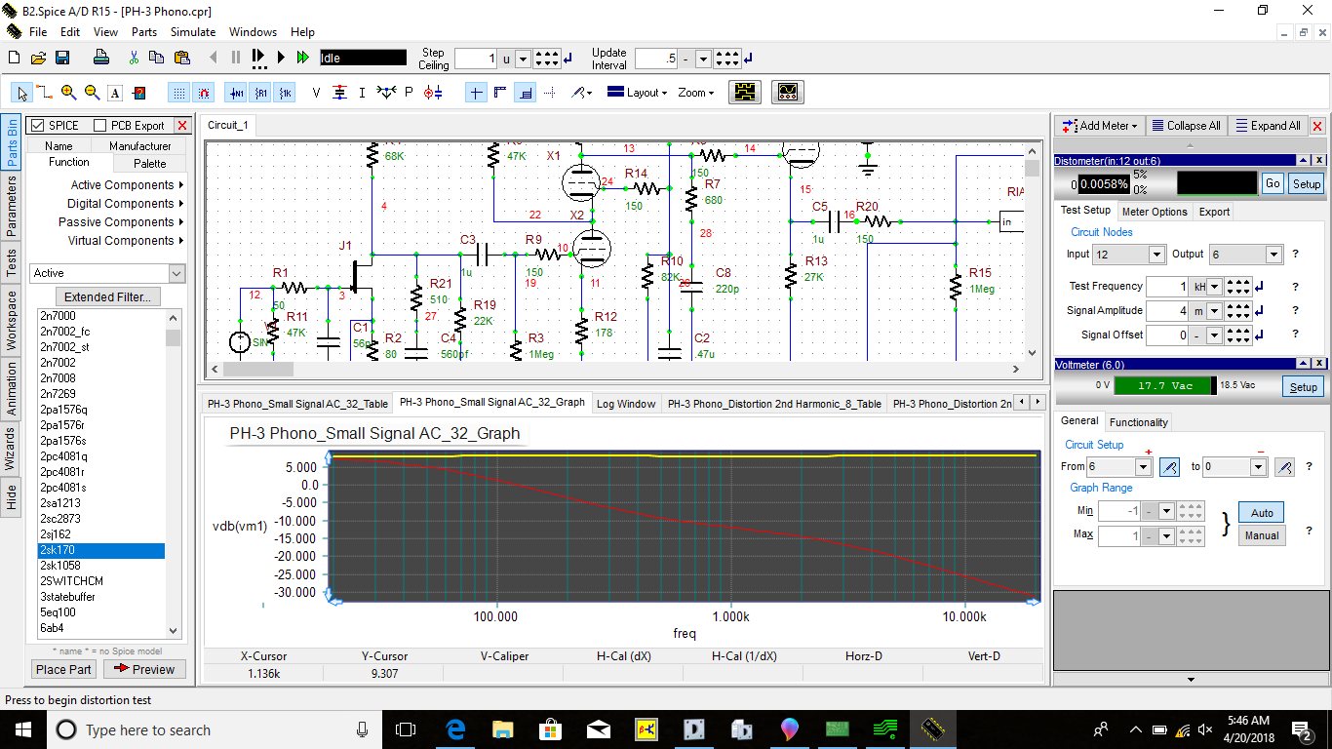Pause the simulation

tap(235, 59)
